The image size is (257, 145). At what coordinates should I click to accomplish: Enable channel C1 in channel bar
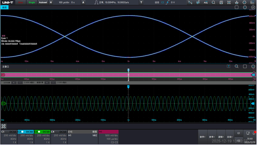coord(9,132)
